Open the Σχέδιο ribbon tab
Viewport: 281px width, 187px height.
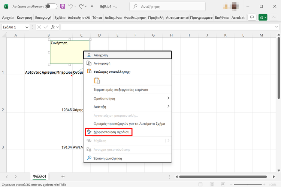tap(60, 18)
